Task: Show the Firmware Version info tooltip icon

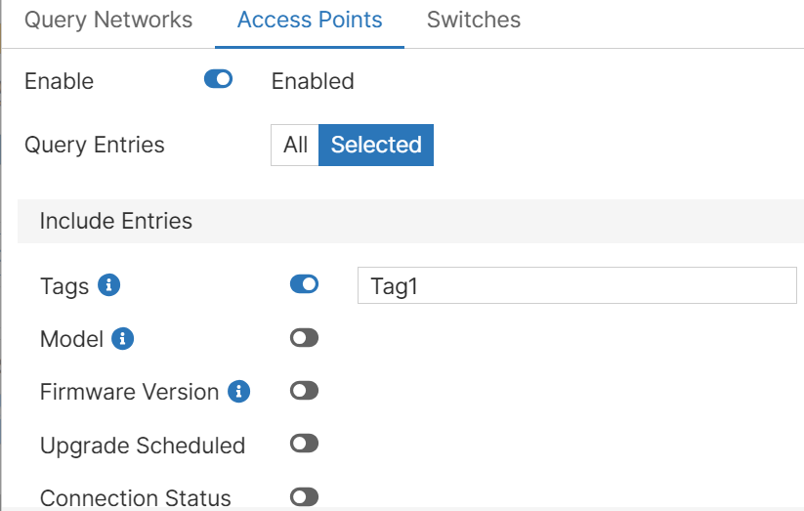Action: (239, 392)
